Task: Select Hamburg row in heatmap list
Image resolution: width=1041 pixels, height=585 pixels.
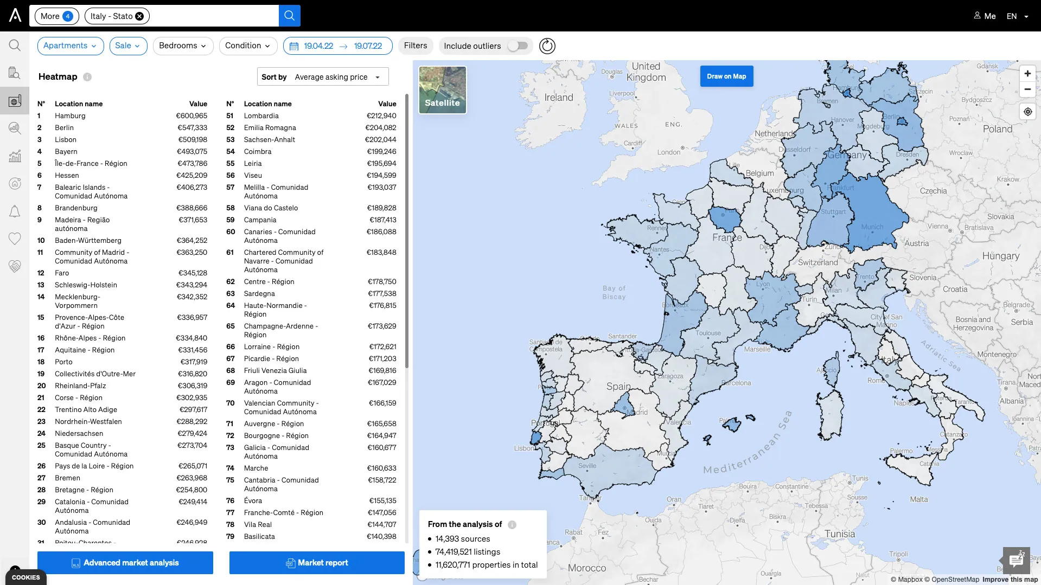Action: point(122,116)
